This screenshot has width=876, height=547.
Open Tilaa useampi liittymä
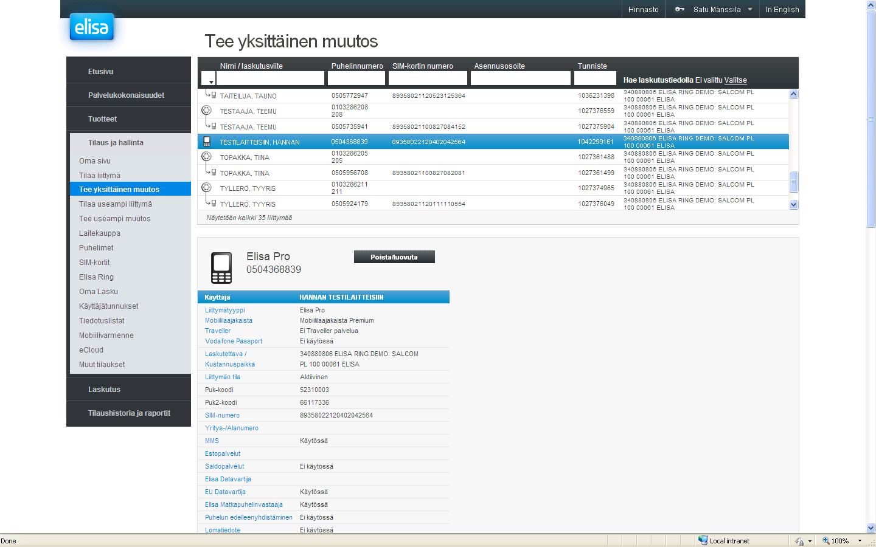pos(116,204)
